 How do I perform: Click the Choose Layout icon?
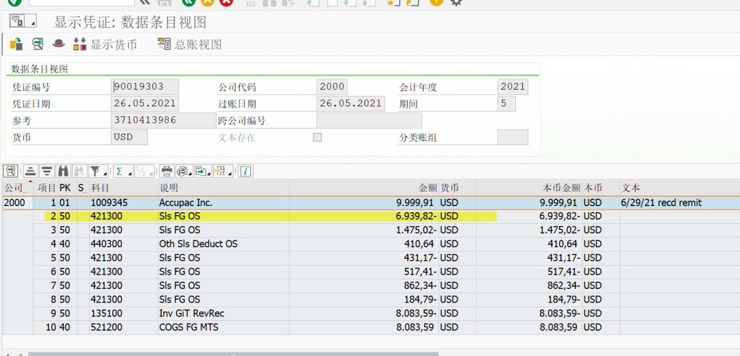(x=221, y=170)
